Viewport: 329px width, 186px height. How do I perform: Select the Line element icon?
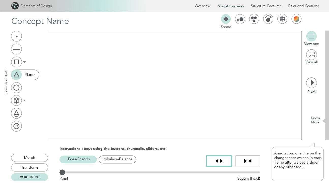point(17,49)
